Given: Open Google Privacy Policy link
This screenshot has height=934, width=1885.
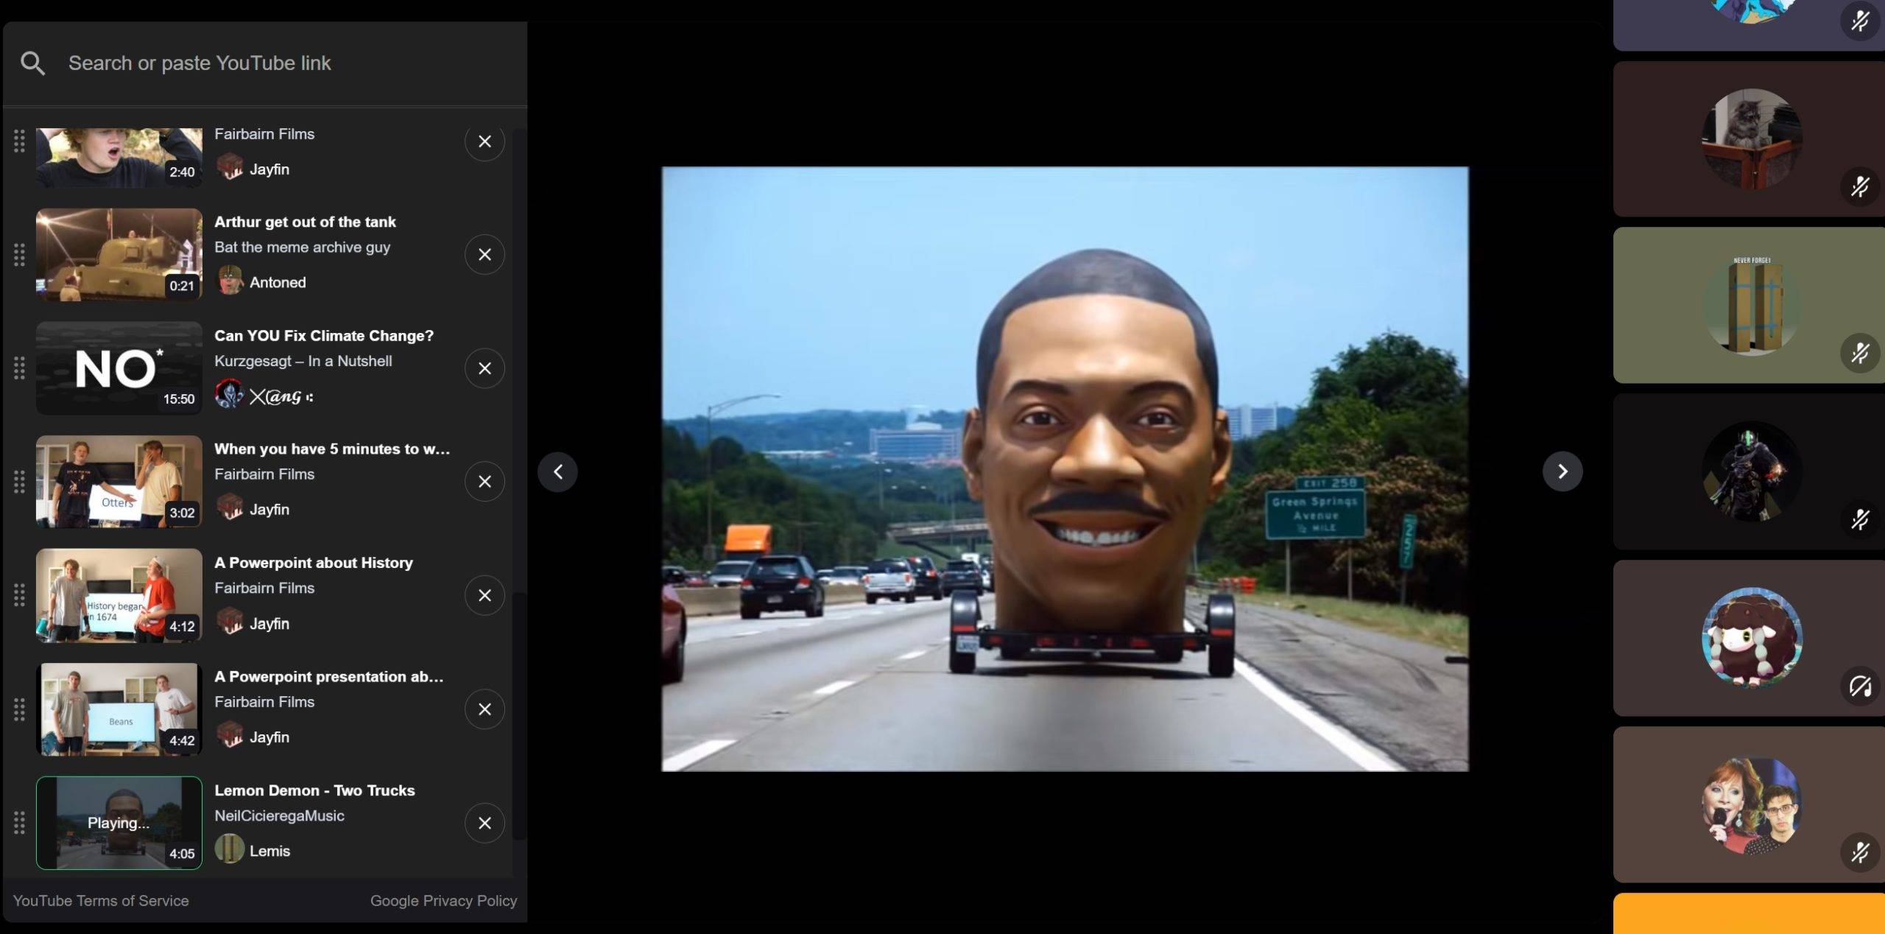Looking at the screenshot, I should (x=443, y=901).
